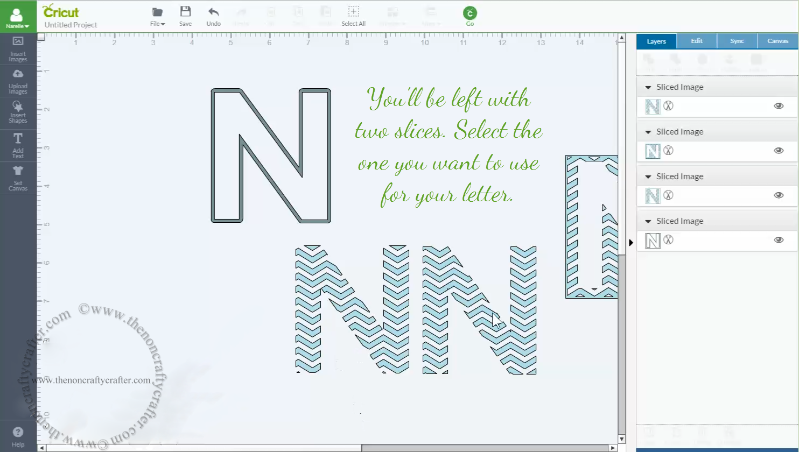Image resolution: width=799 pixels, height=452 pixels.
Task: Click the scissors icon on the fourth Sliced Image
Action: [668, 241]
